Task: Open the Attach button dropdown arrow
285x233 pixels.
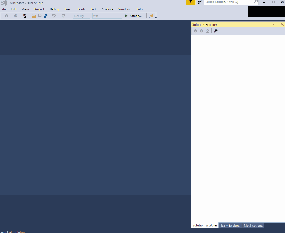Action: pyautogui.click(x=144, y=16)
